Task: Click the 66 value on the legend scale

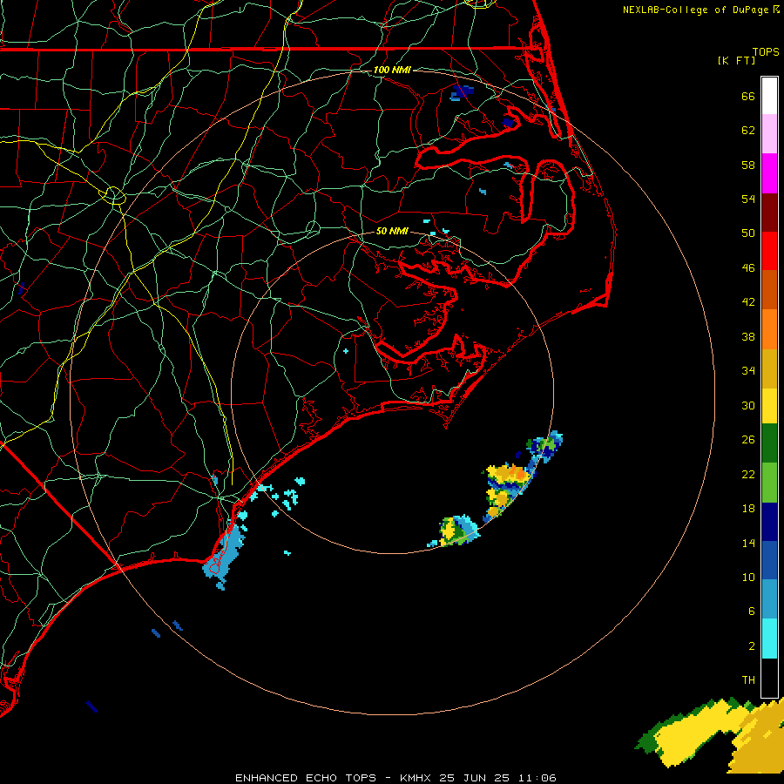Action: coord(748,96)
